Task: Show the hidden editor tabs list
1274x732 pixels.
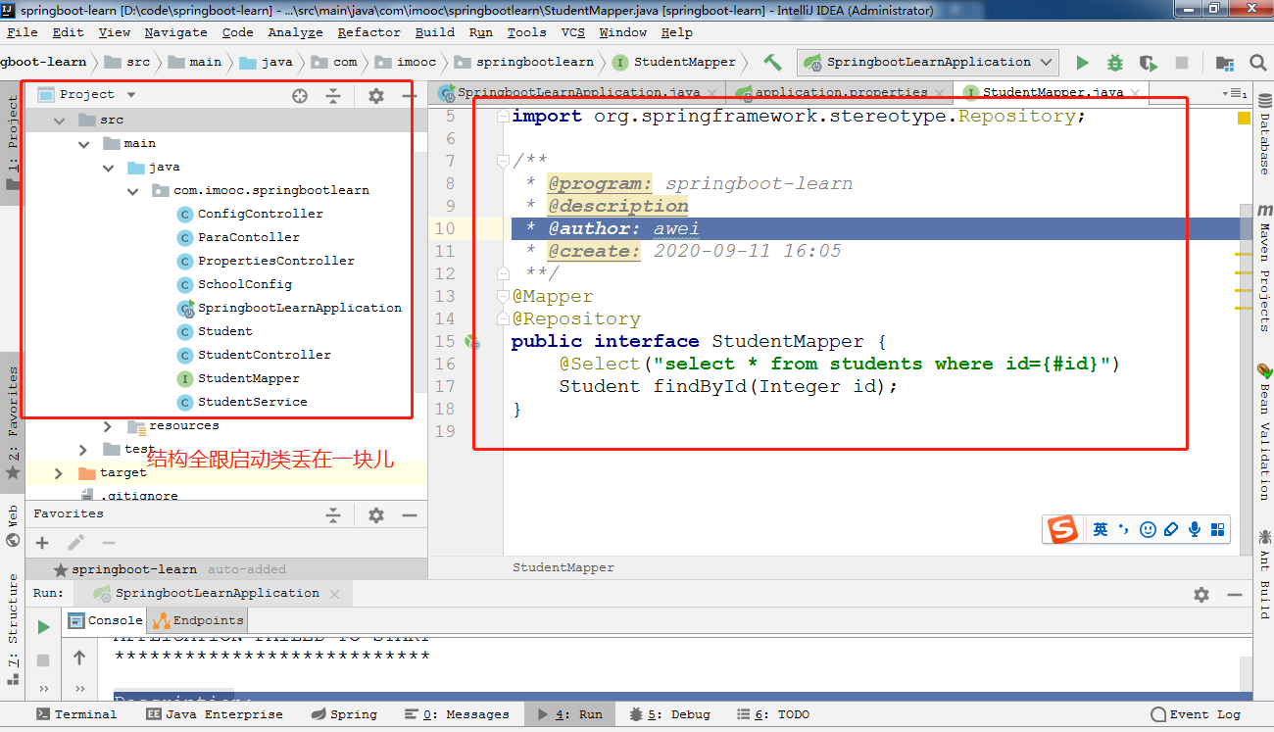Action: [1235, 93]
